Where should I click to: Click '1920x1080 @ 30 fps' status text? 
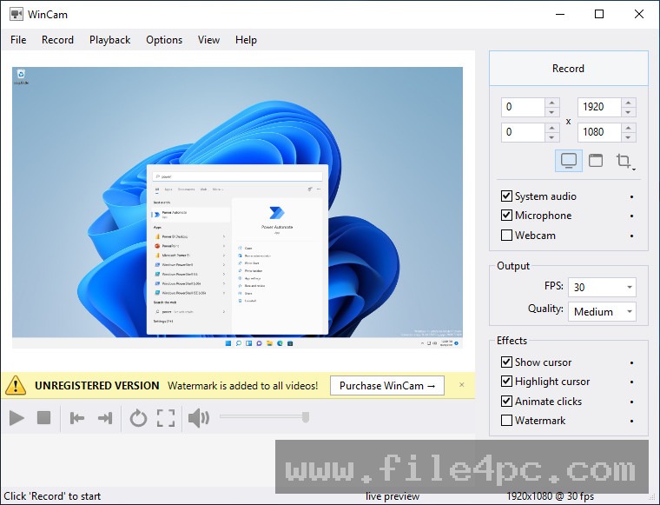(x=550, y=496)
